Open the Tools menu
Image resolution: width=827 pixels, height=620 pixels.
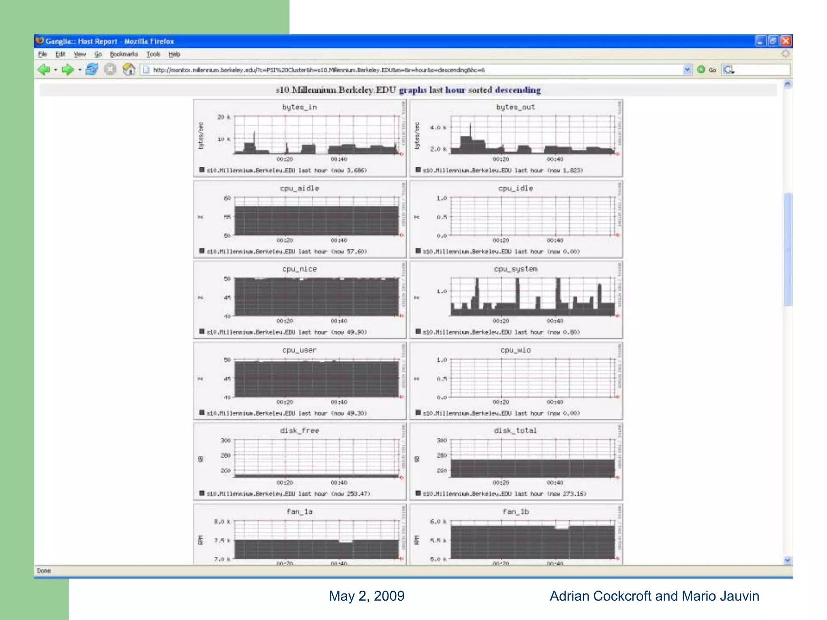[x=153, y=54]
